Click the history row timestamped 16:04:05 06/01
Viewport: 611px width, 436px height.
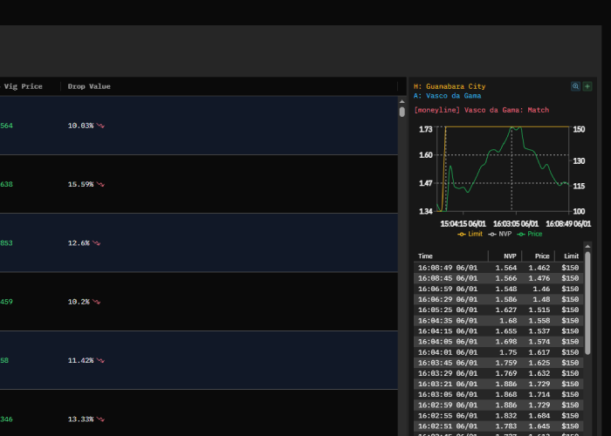click(x=498, y=342)
